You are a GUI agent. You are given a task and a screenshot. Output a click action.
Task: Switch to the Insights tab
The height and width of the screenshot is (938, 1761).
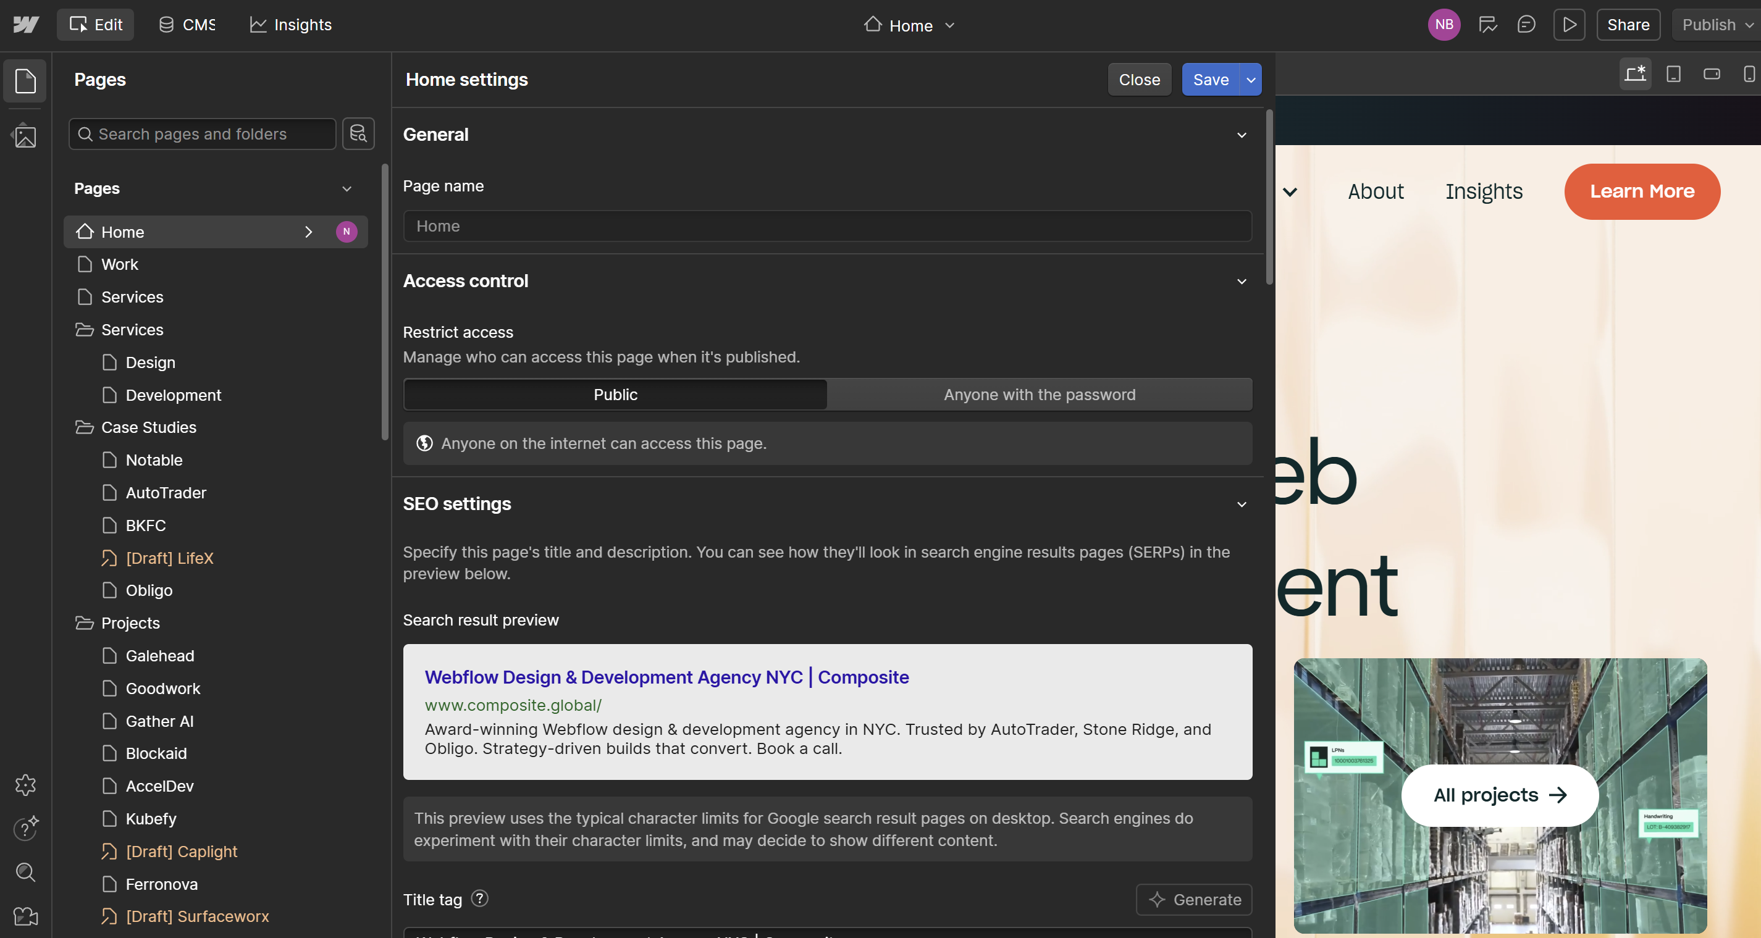290,25
